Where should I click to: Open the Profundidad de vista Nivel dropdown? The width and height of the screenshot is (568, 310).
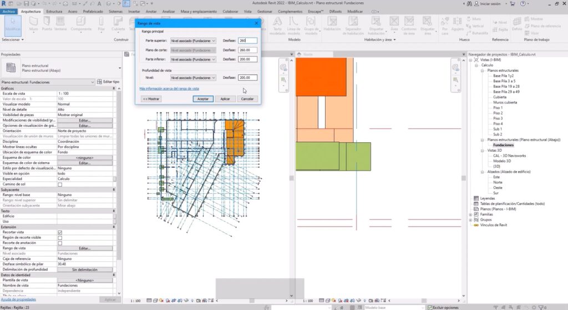point(193,78)
